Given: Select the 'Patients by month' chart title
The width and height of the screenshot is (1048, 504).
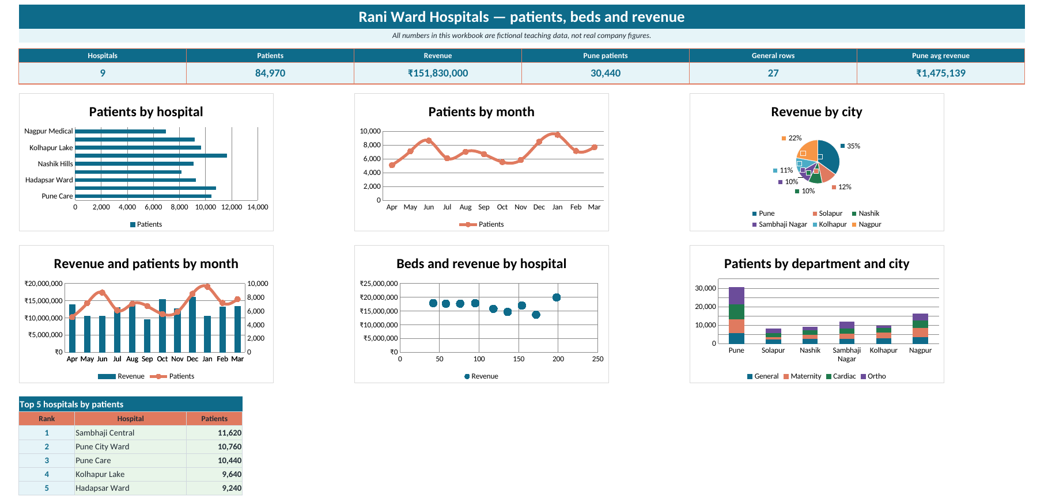Looking at the screenshot, I should [481, 112].
